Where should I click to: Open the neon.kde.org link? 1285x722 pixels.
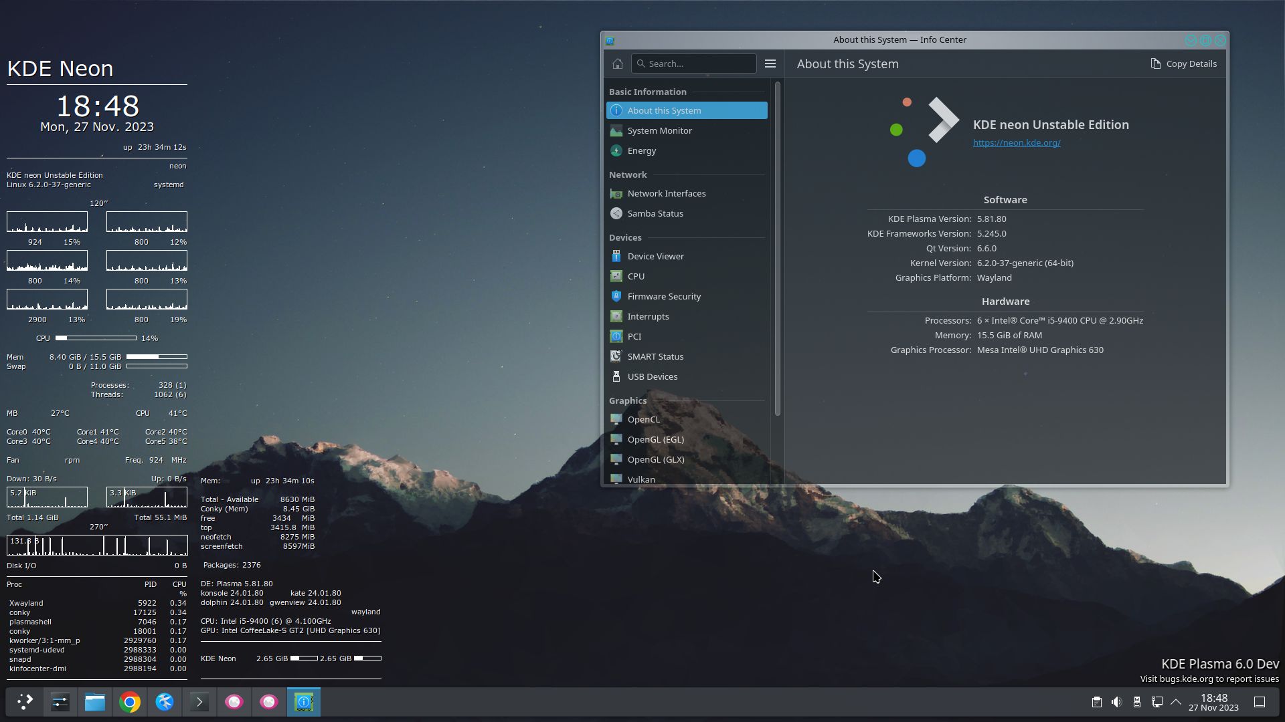[1016, 143]
